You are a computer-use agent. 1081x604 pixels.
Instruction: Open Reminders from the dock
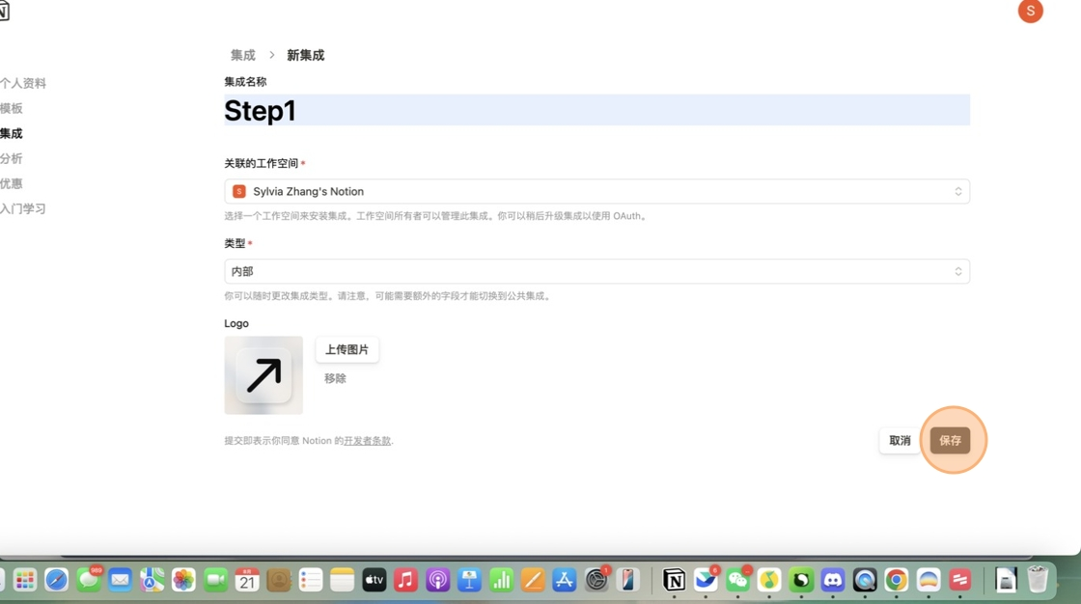pos(311,580)
